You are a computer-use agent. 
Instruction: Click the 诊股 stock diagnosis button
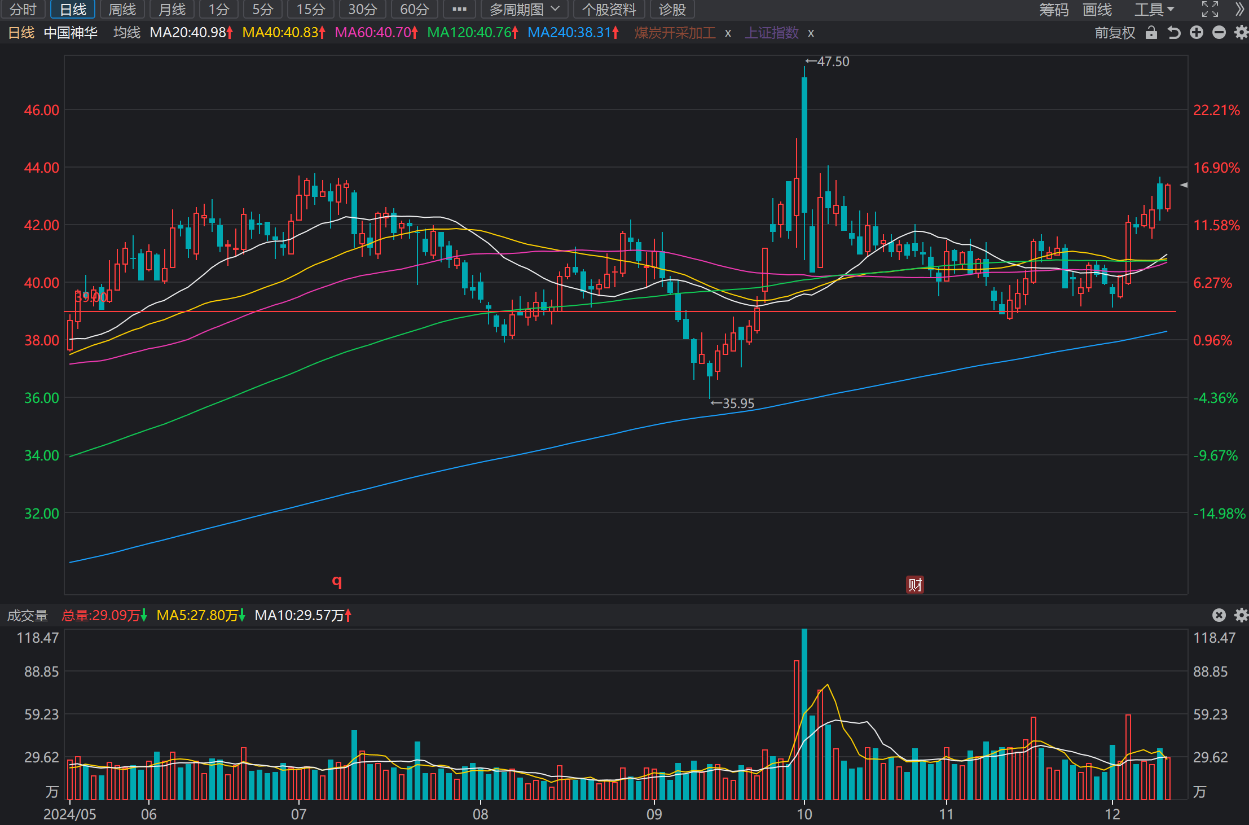coord(672,10)
